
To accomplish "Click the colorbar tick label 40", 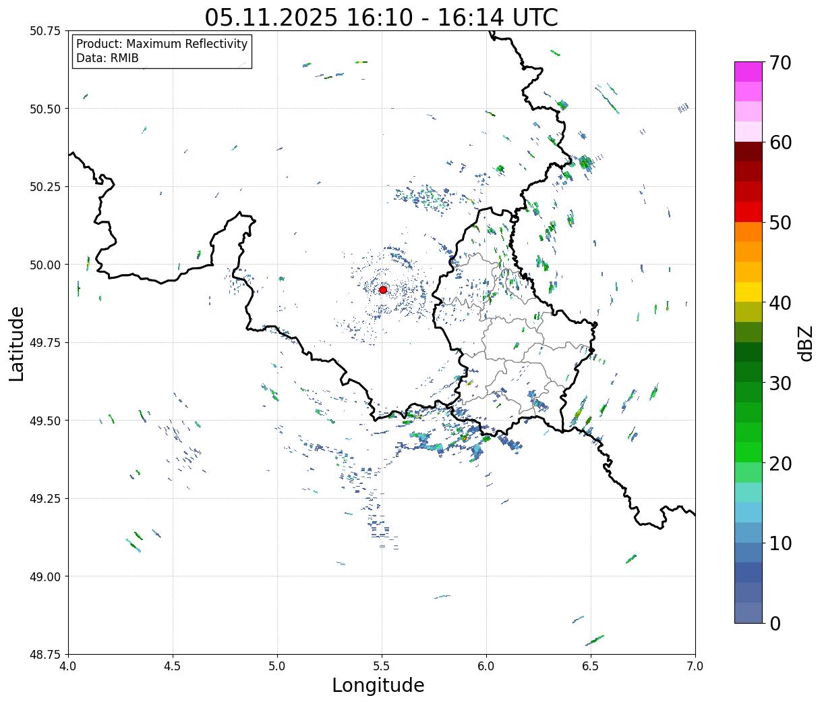I will pyautogui.click(x=780, y=303).
